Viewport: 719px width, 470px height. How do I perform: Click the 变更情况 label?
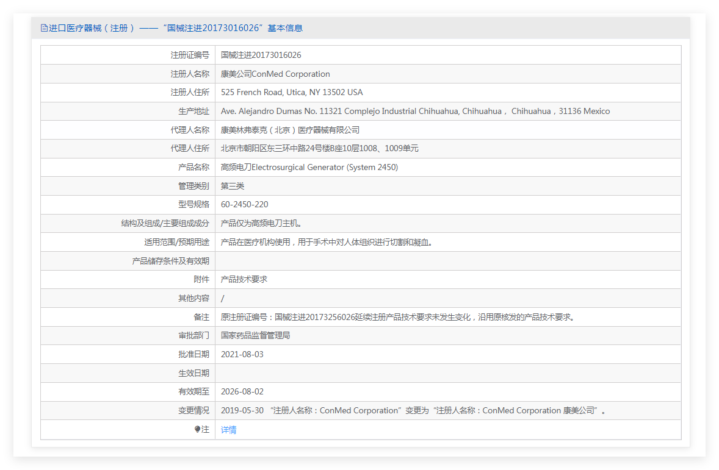pos(193,410)
